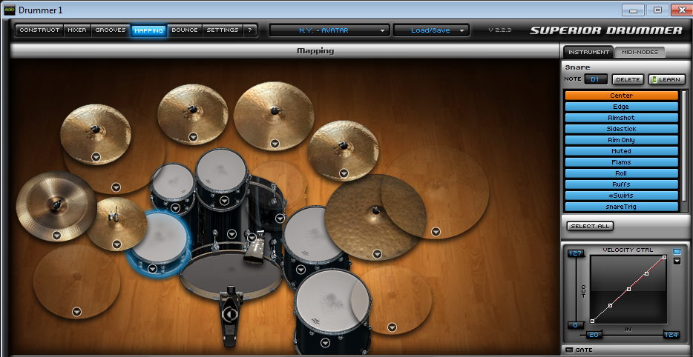Select the Rim Only articulation

coord(622,140)
